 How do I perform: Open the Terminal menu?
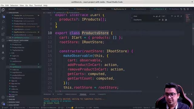38,5
